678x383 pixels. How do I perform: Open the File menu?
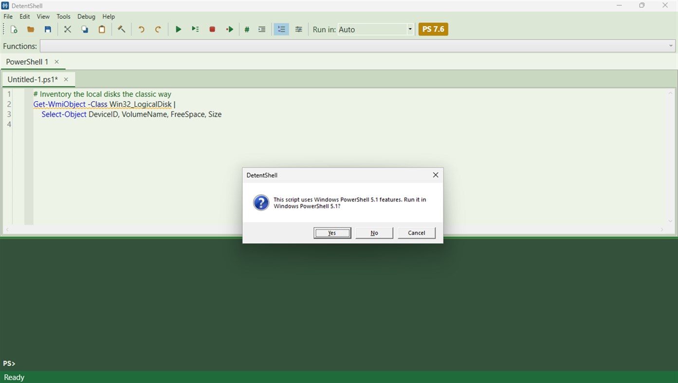[x=8, y=17]
